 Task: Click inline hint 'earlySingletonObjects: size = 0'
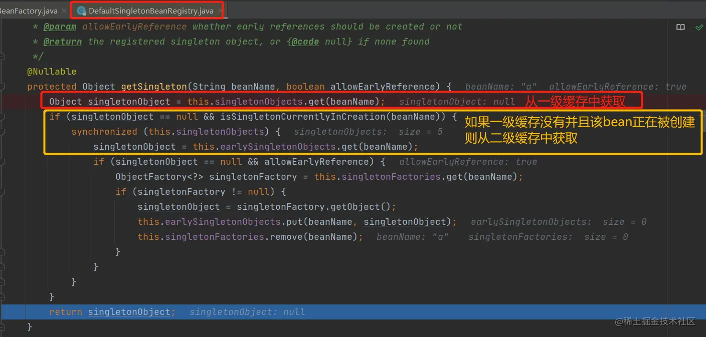(x=559, y=222)
